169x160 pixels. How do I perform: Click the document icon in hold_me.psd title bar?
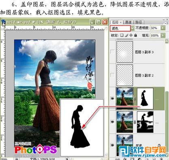3,21
